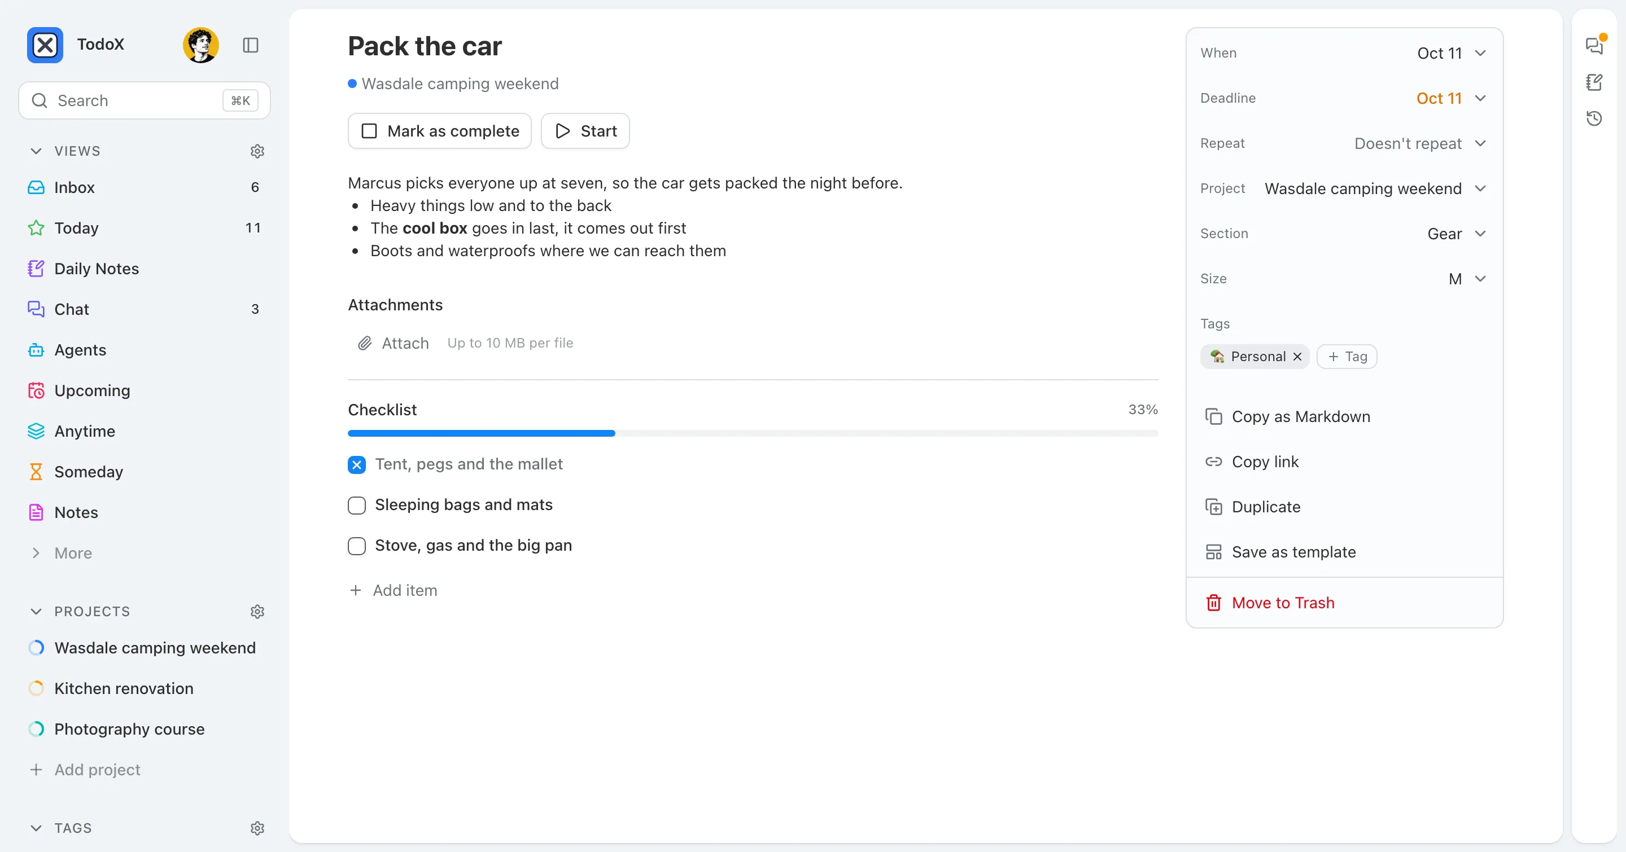Open the Size dropdown
Viewport: 1626px width, 852px height.
pos(1467,279)
